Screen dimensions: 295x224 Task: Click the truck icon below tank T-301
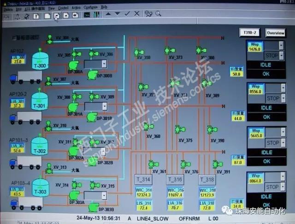(x=26, y=118)
